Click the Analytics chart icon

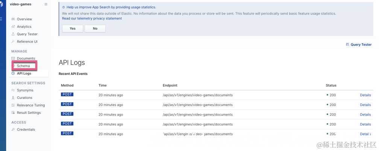coord(13,27)
